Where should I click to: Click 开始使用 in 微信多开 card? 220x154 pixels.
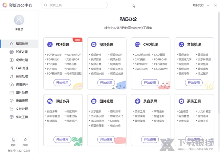[62, 139]
